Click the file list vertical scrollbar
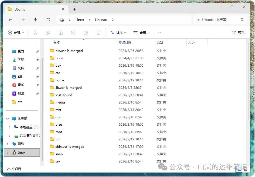255x177 pixels. (x=248, y=82)
